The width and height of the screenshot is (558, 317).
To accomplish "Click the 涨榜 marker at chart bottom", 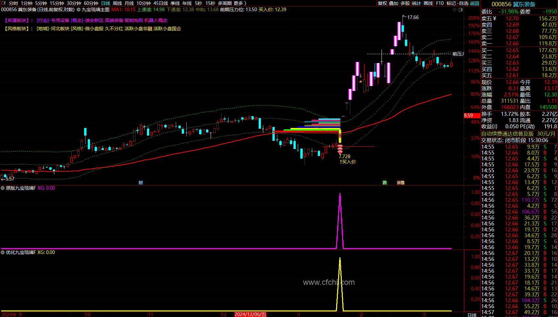I will click(x=401, y=183).
